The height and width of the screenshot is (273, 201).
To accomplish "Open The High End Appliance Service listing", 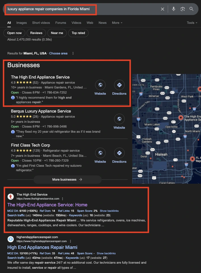I will tap(40, 77).
